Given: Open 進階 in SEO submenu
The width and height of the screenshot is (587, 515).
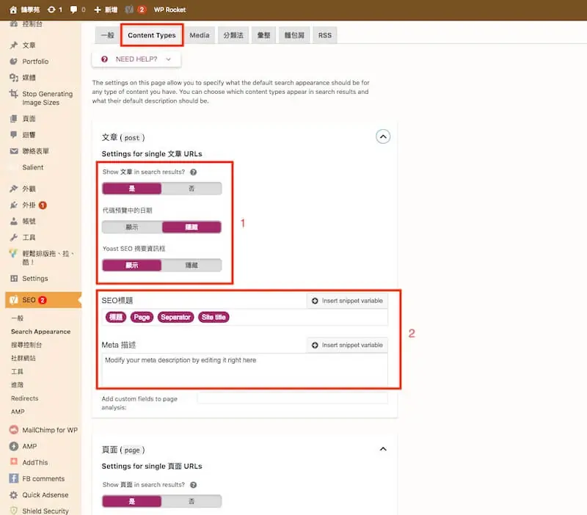Looking at the screenshot, I should pos(17,384).
